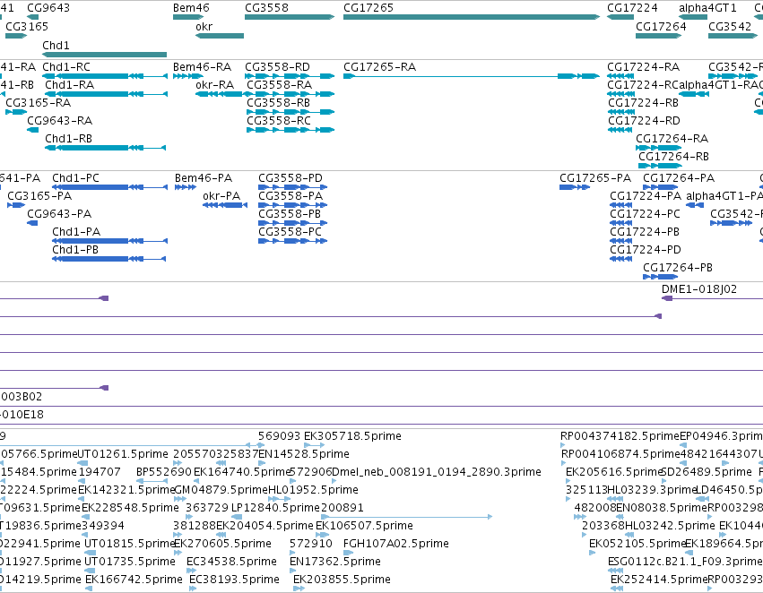Select the Chd1 gene label

[x=56, y=45]
